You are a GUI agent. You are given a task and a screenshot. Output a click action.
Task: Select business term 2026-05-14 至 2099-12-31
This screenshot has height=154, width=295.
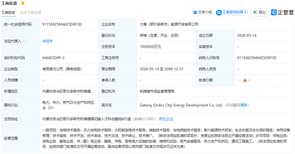click(x=161, y=69)
